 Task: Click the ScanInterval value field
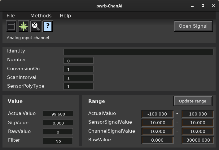(78, 78)
